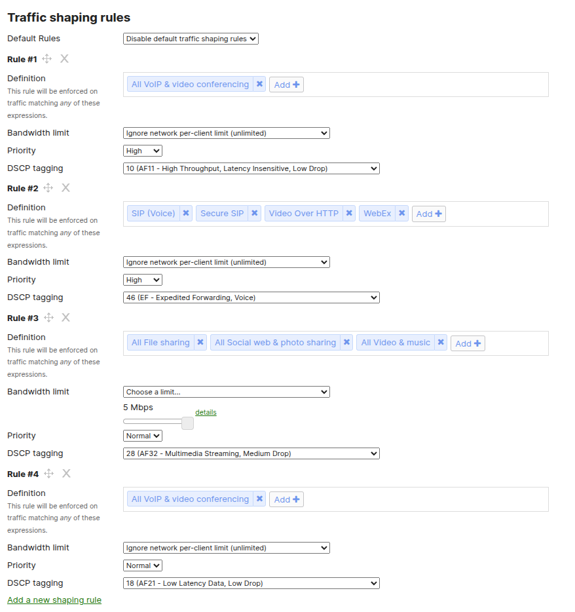
Task: Click the move handle for Rule #2
Action: click(48, 188)
